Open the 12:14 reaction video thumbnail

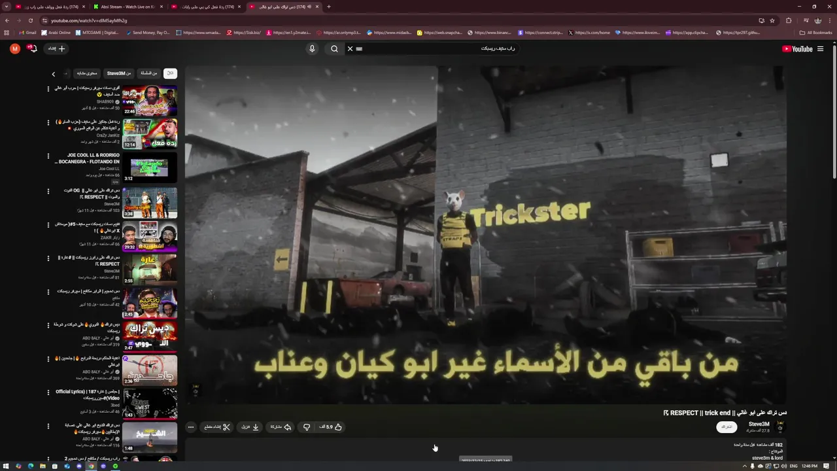click(x=150, y=133)
